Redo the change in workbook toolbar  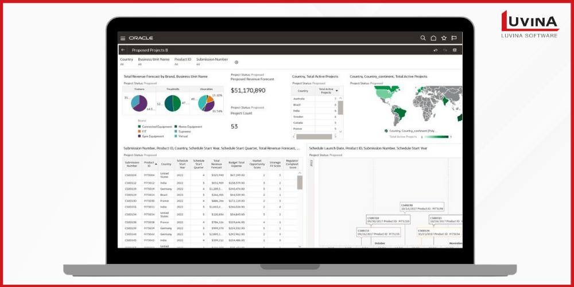pos(445,50)
